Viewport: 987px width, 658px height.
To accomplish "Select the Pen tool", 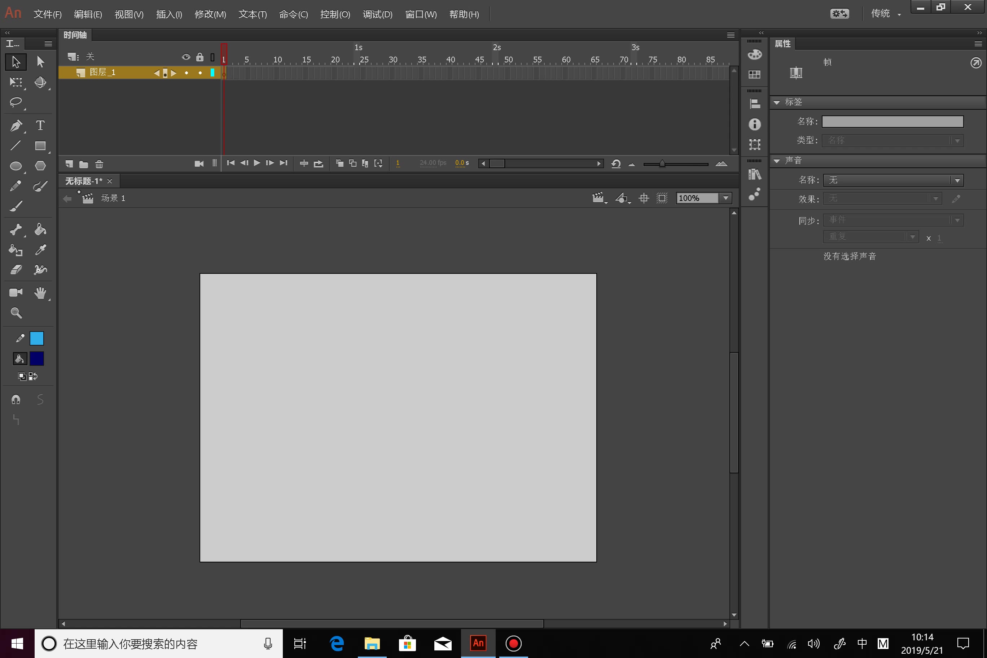I will pyautogui.click(x=16, y=125).
